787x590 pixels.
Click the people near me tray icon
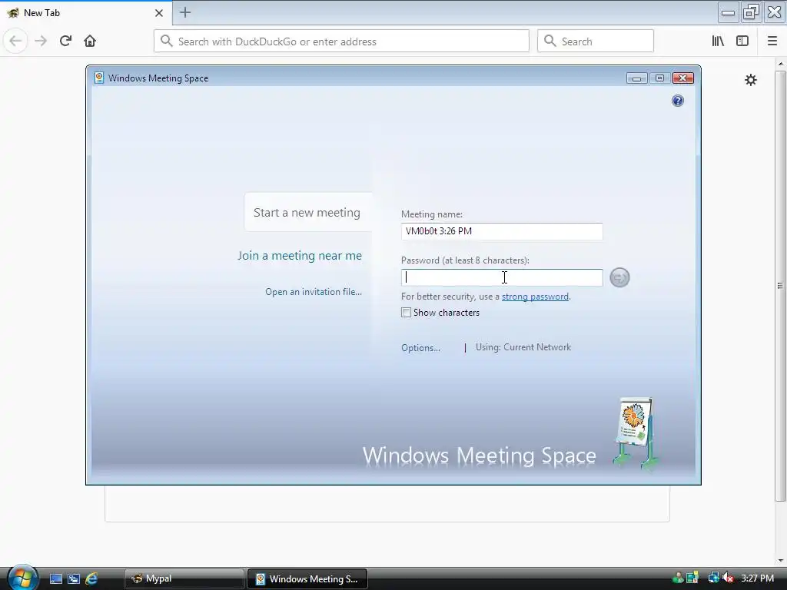678,578
